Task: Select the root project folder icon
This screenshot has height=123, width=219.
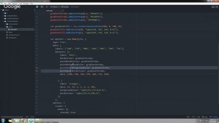Action: tap(3, 10)
